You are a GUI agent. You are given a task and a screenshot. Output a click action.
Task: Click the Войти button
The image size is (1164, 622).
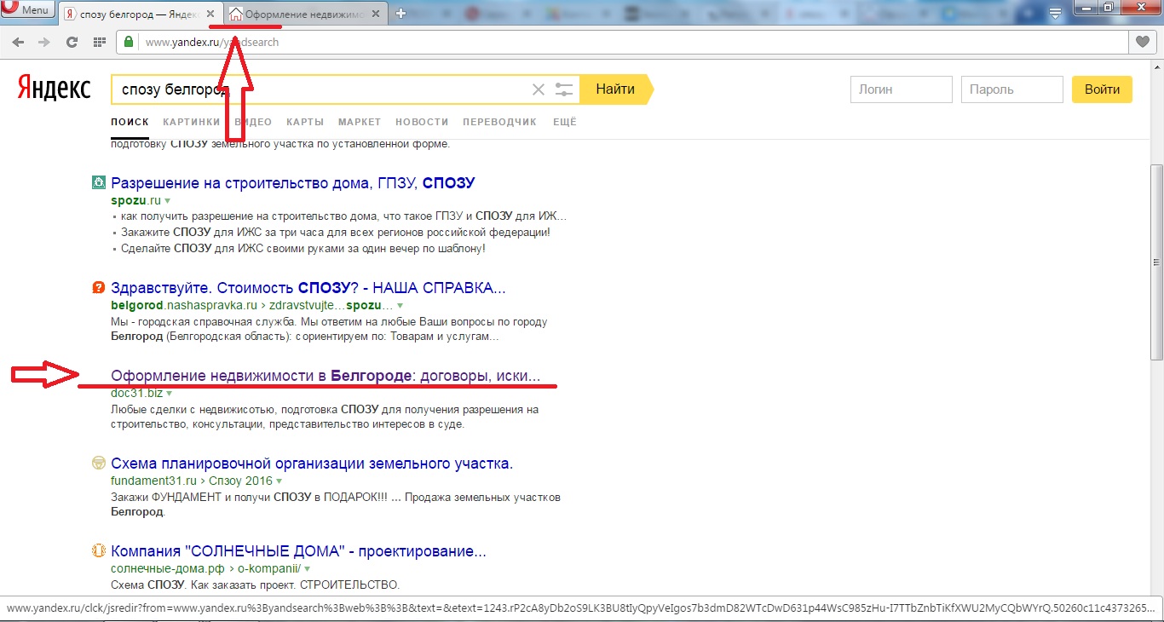(x=1103, y=89)
